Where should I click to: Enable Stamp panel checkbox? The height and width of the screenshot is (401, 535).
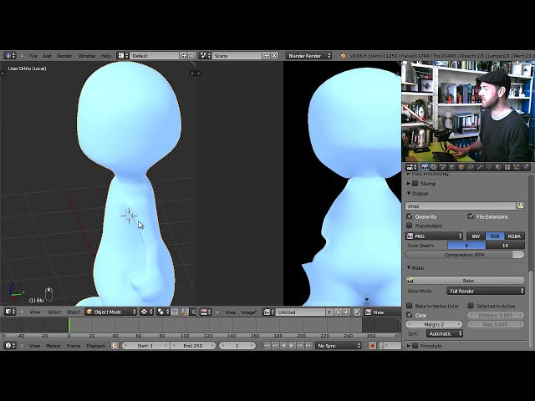[415, 184]
